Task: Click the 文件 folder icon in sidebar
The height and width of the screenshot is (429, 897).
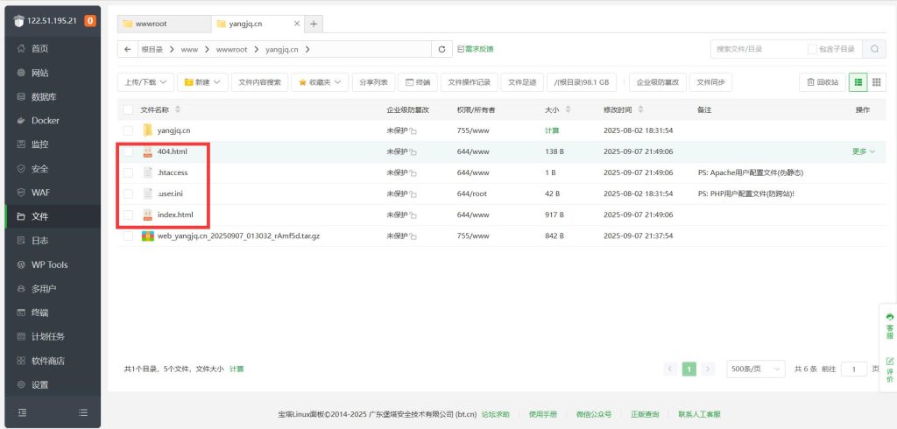Action: [21, 217]
